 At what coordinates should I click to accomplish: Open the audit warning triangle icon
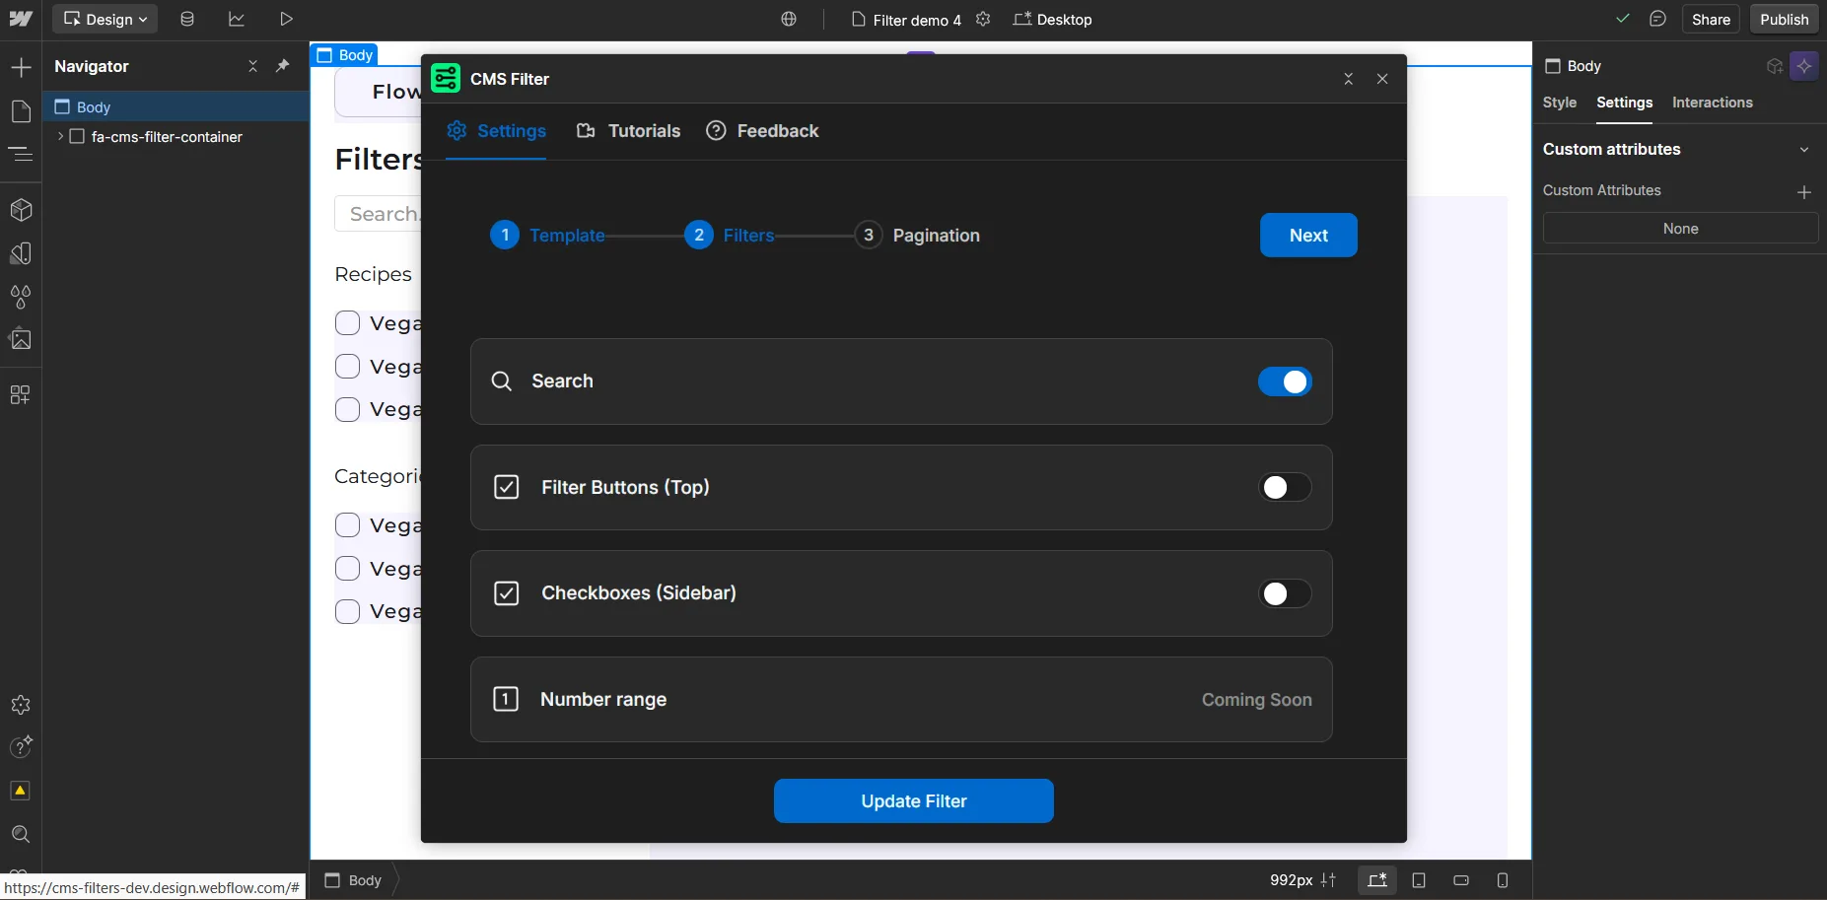tap(21, 791)
